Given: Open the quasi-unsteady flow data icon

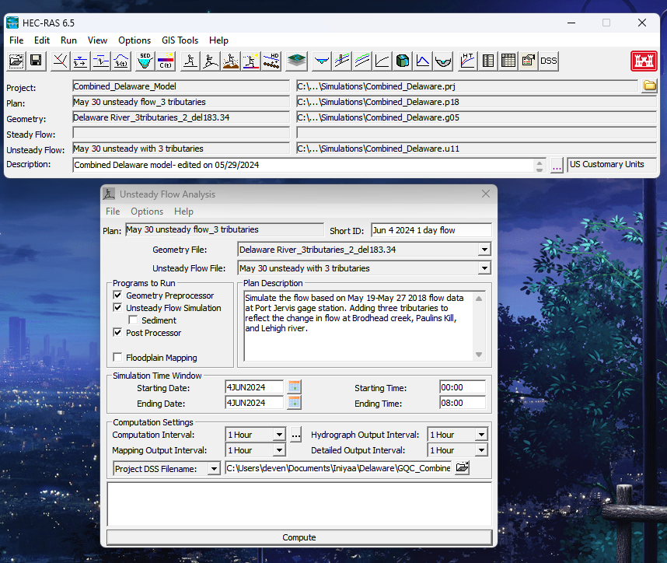Looking at the screenshot, I should [x=101, y=61].
